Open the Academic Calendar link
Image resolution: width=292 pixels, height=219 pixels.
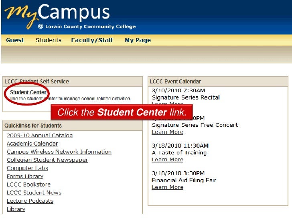click(32, 144)
